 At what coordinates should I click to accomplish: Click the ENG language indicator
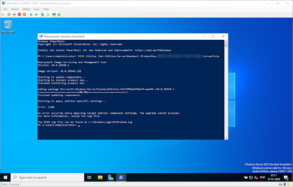tap(262, 177)
